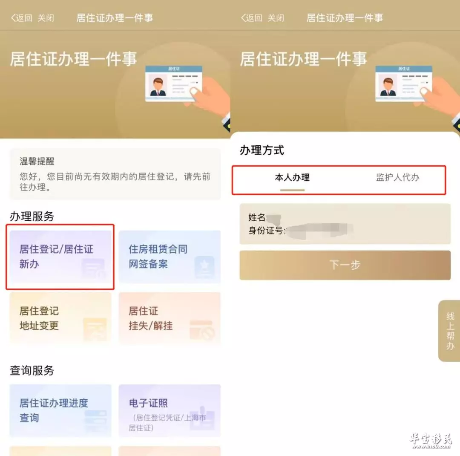Tap 关闭 on the right screen header
This screenshot has width=460, height=456.
[276, 18]
